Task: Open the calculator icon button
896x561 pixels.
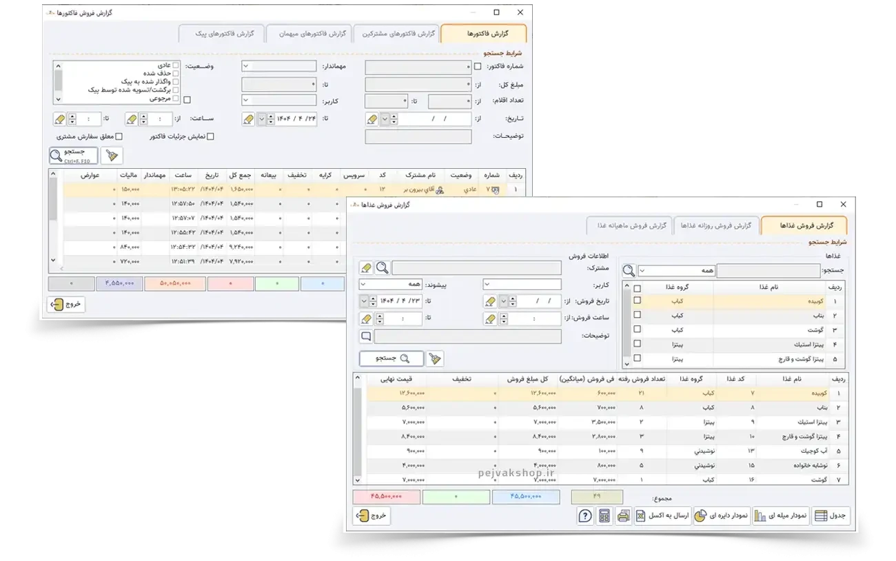Action: click(x=604, y=516)
